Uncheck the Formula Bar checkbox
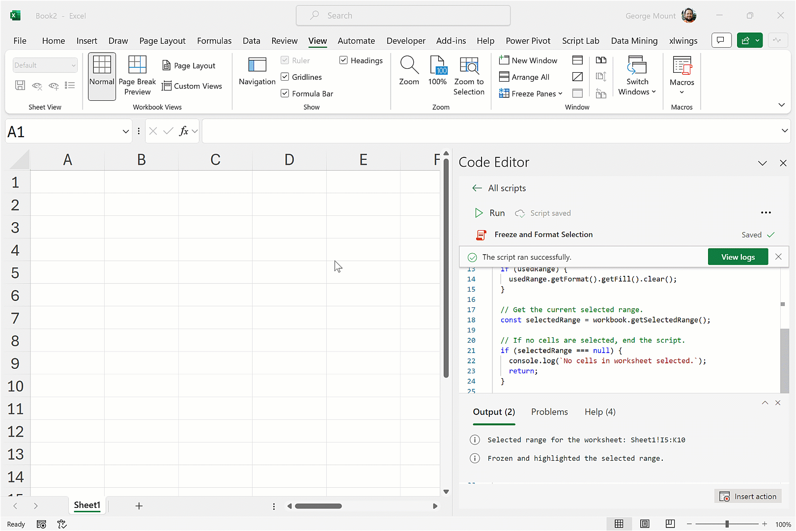Image resolution: width=796 pixels, height=531 pixels. click(285, 93)
